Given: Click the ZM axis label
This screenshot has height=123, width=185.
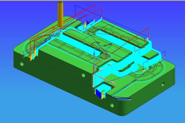Looking at the screenshot, I should 98,49.
